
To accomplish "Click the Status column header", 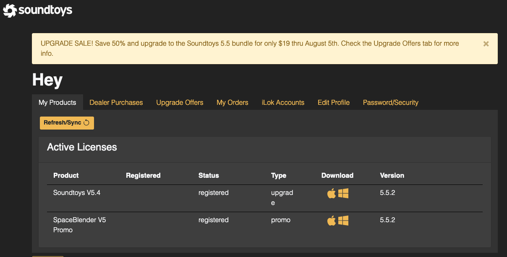I will (x=209, y=175).
